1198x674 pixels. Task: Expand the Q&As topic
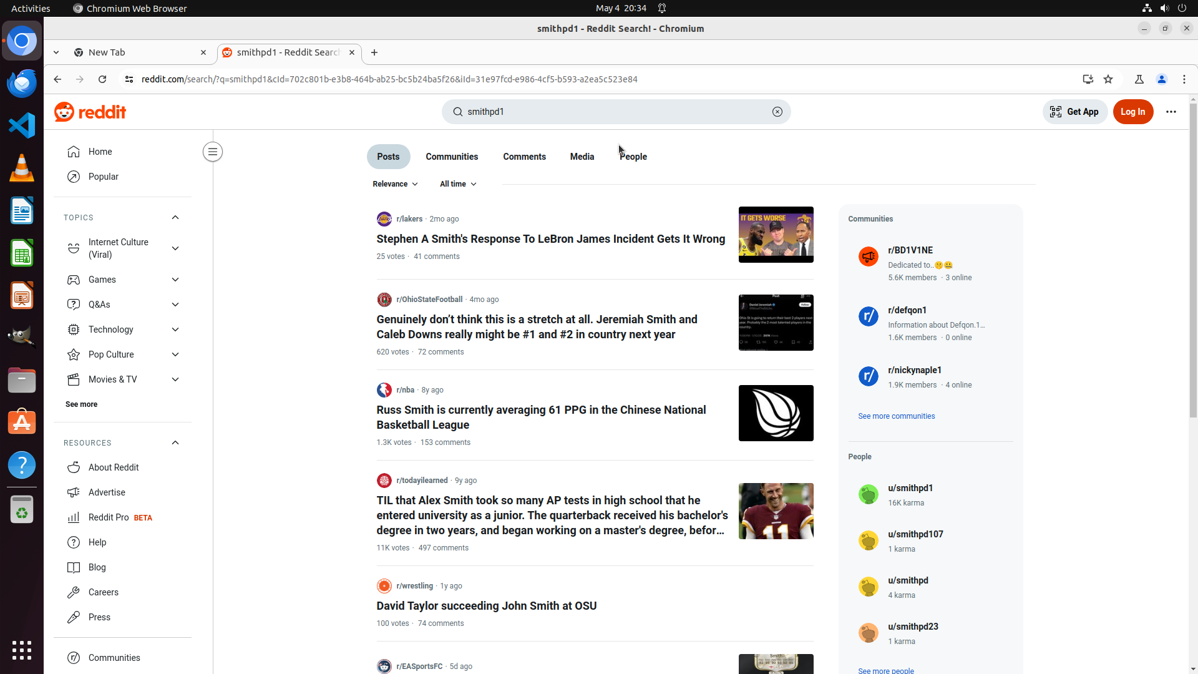point(175,305)
